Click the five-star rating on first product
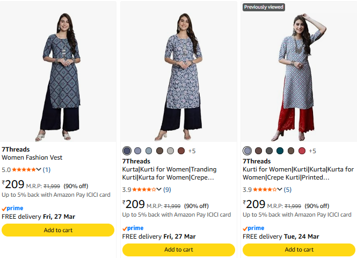Viewport: 357px width, 258px height. pos(24,170)
